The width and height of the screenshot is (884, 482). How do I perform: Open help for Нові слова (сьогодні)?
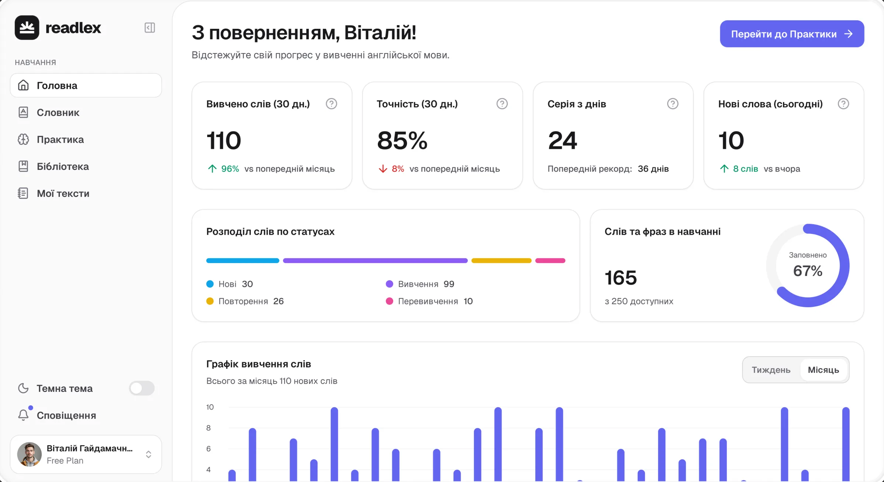pyautogui.click(x=843, y=104)
